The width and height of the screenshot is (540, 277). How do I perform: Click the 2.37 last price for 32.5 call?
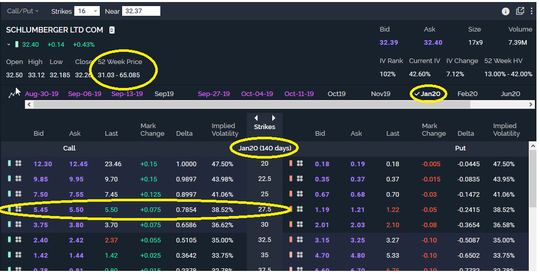click(111, 240)
